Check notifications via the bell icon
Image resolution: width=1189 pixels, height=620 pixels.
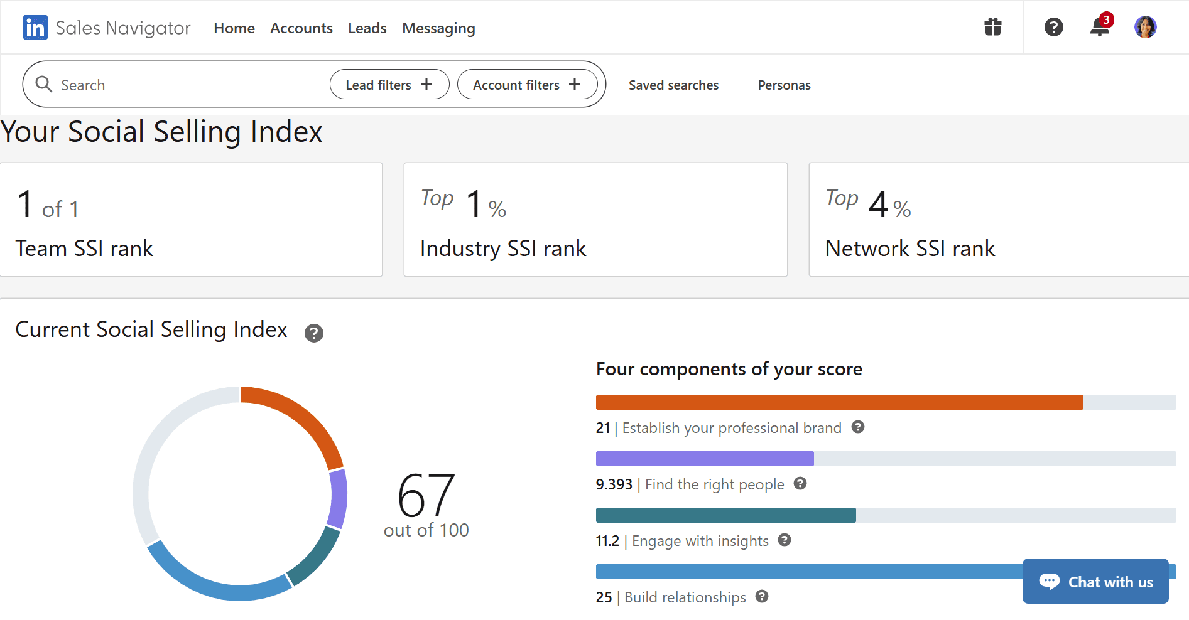[1099, 28]
